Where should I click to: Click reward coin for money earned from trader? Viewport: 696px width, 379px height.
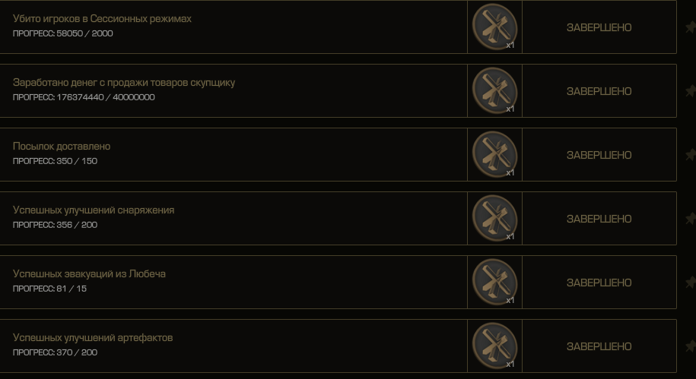pos(494,90)
